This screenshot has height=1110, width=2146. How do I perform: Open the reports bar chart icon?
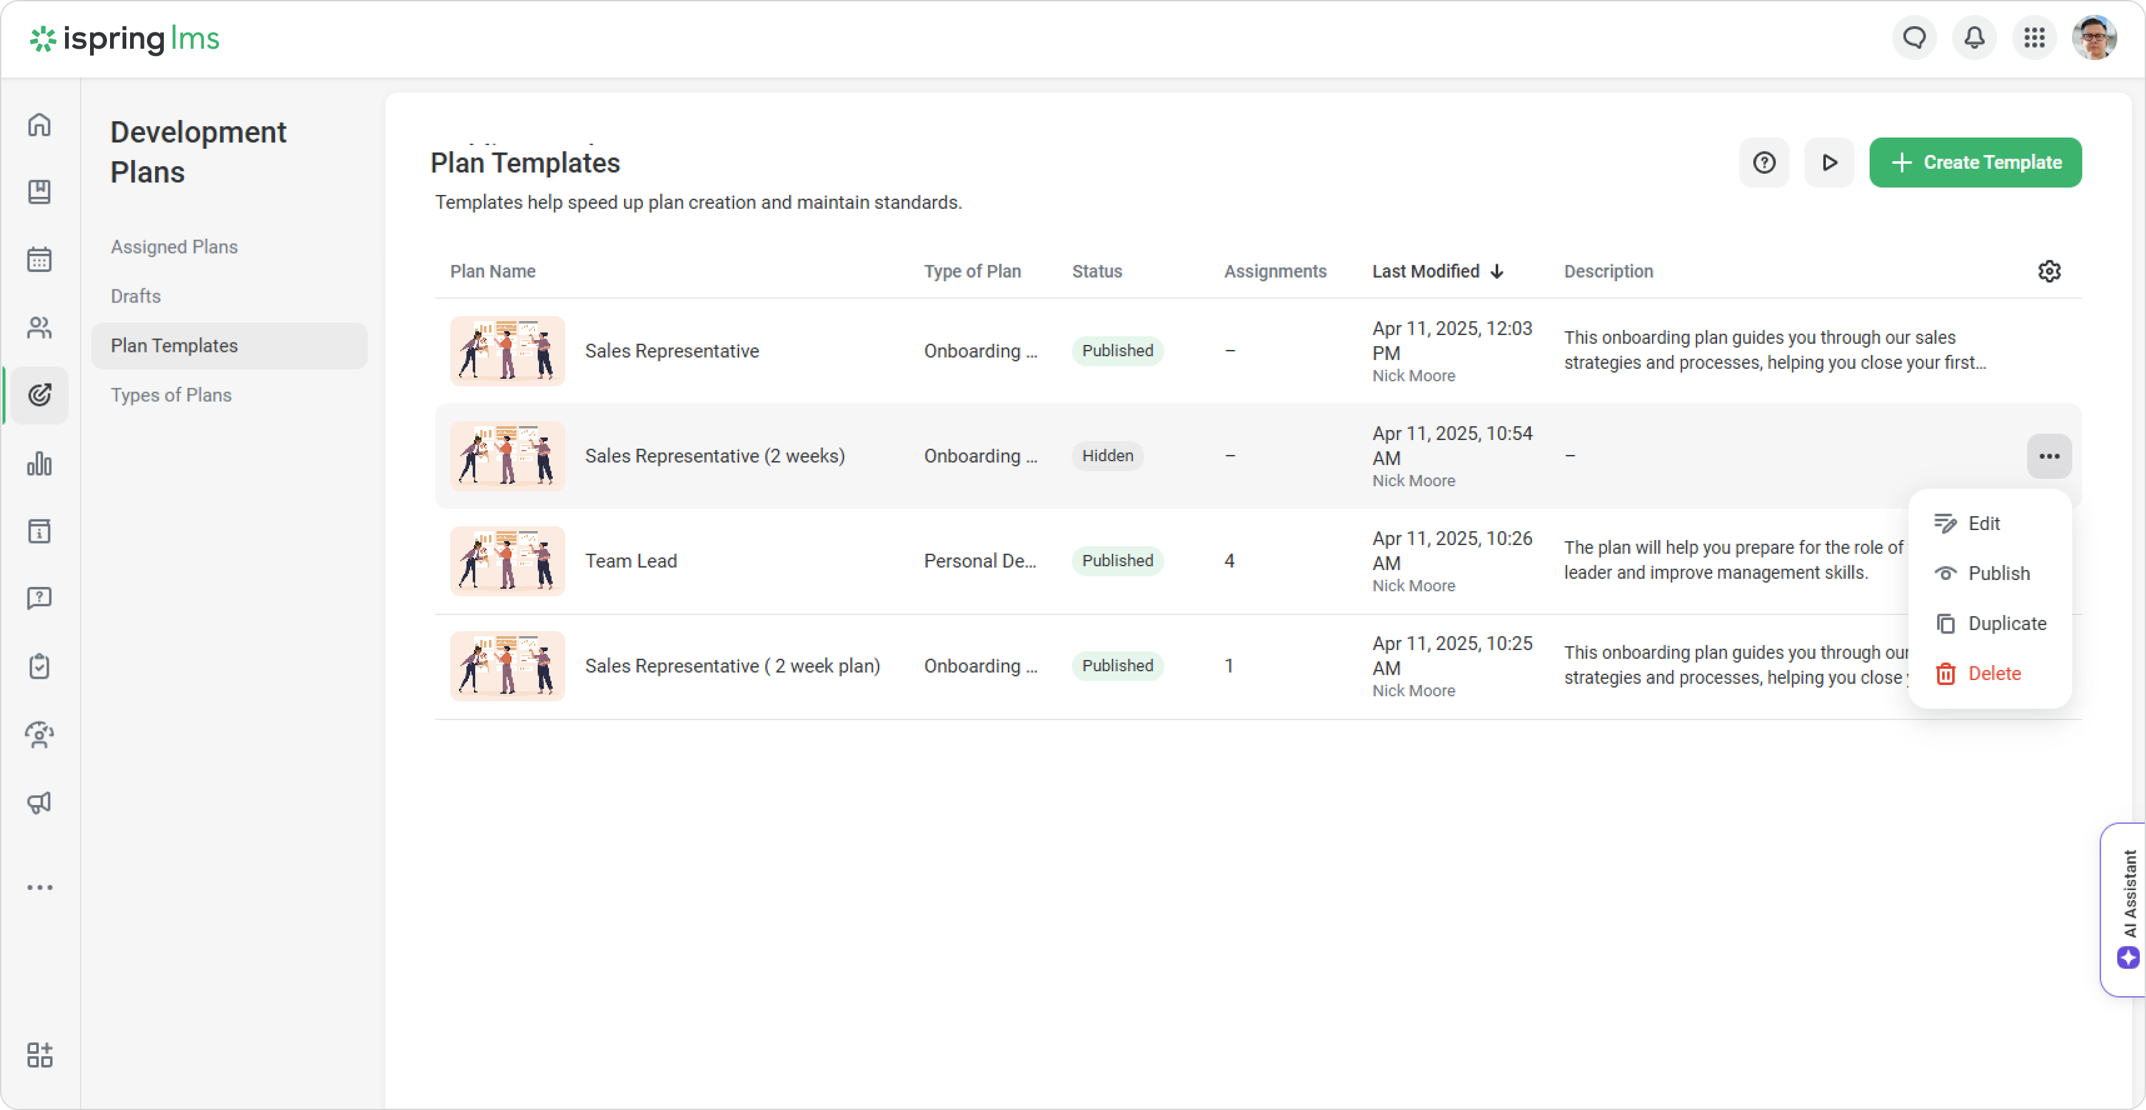[x=39, y=464]
